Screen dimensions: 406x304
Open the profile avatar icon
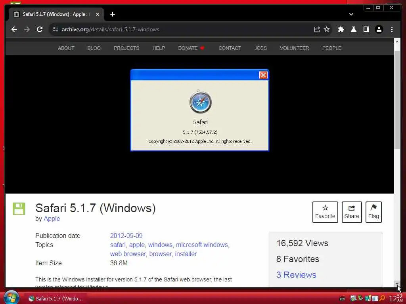[379, 29]
